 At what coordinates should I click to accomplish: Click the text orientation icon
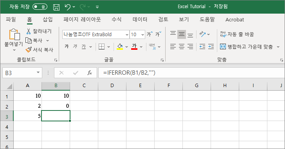click(202, 34)
